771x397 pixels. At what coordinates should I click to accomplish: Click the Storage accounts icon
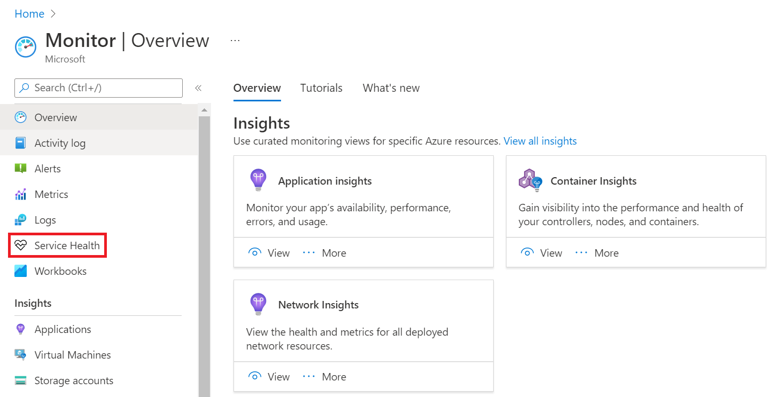click(21, 380)
